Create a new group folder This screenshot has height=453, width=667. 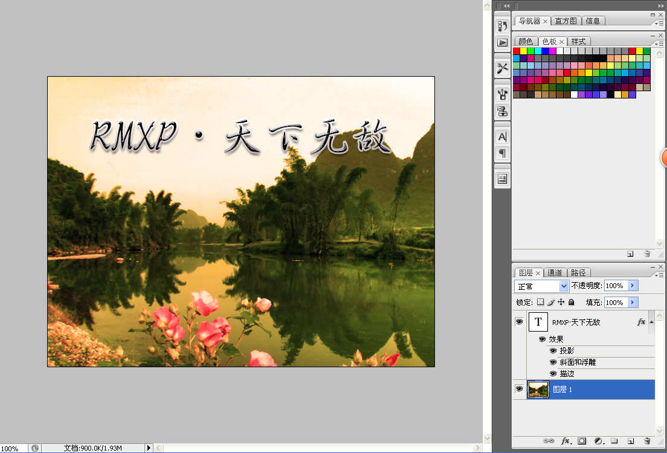pyautogui.click(x=614, y=441)
